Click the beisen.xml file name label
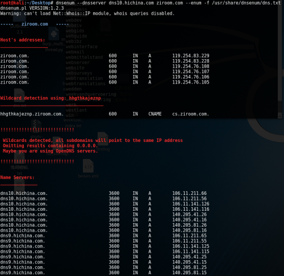This screenshot has height=276, width=284. pos(88,176)
